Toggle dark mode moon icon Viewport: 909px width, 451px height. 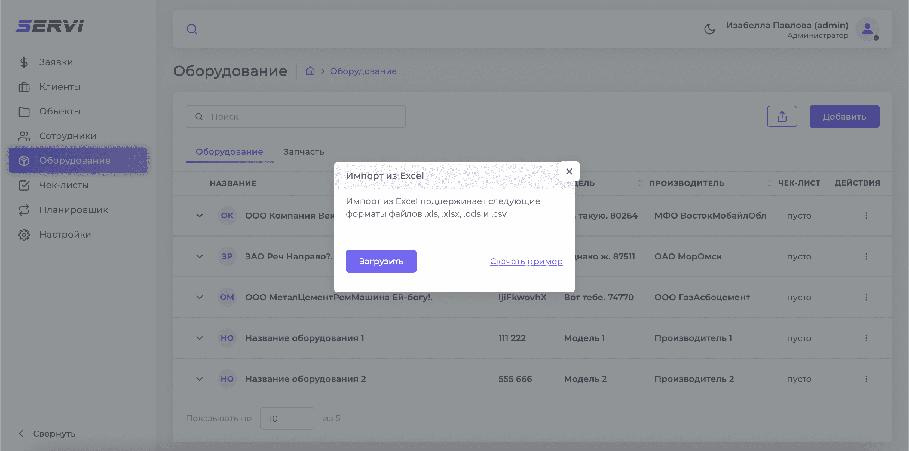709,29
